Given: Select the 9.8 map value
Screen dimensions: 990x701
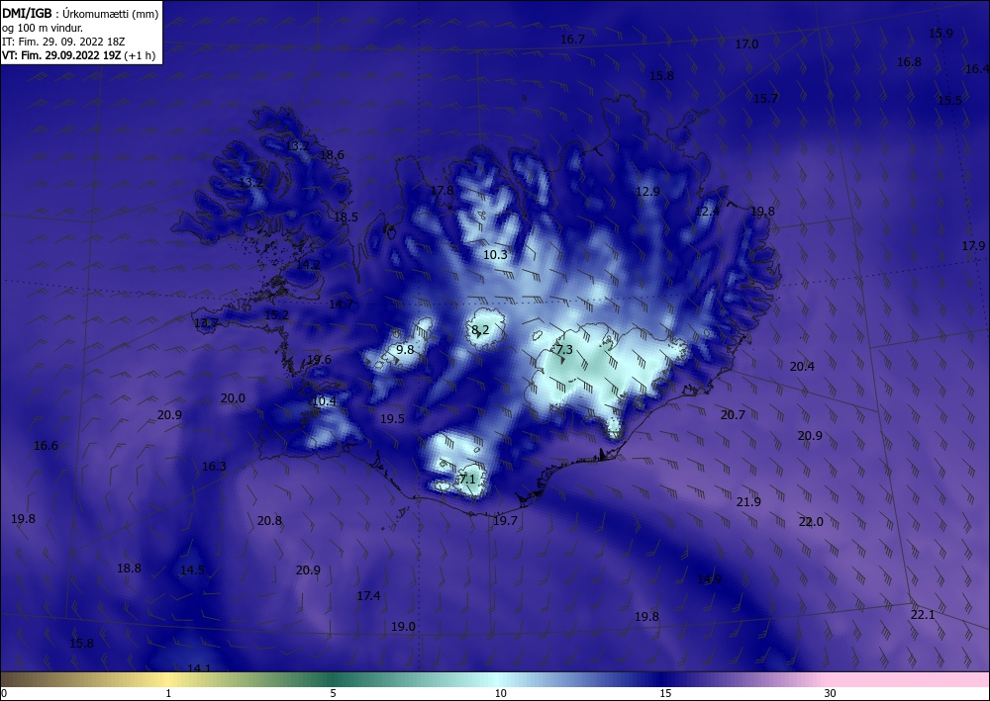Looking at the screenshot, I should click(x=405, y=349).
